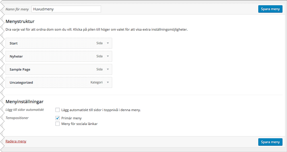The width and height of the screenshot is (287, 152).
Task: Expand the Nyheter menu item settings arrow
Action: click(108, 56)
